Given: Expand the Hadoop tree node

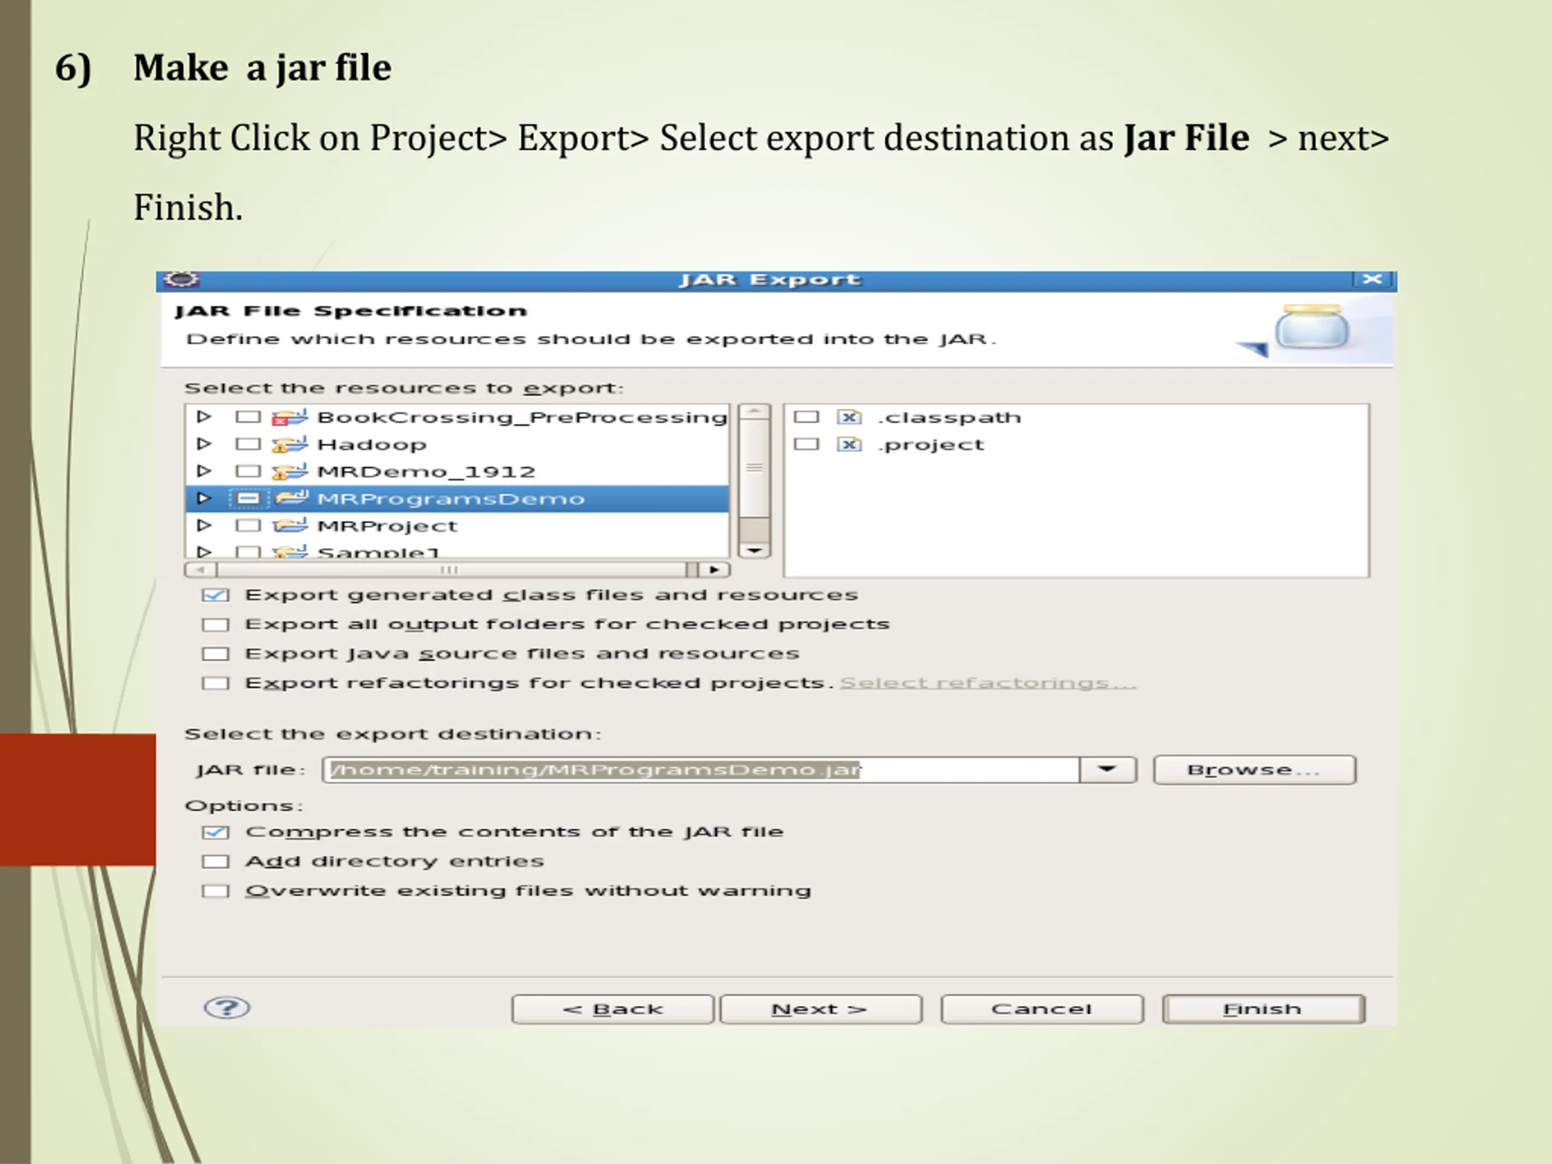Looking at the screenshot, I should pos(204,443).
